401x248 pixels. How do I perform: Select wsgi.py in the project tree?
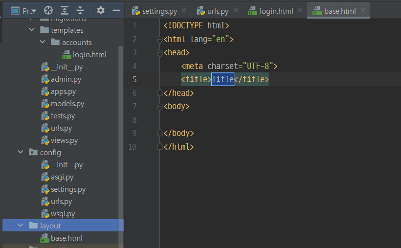(63, 214)
